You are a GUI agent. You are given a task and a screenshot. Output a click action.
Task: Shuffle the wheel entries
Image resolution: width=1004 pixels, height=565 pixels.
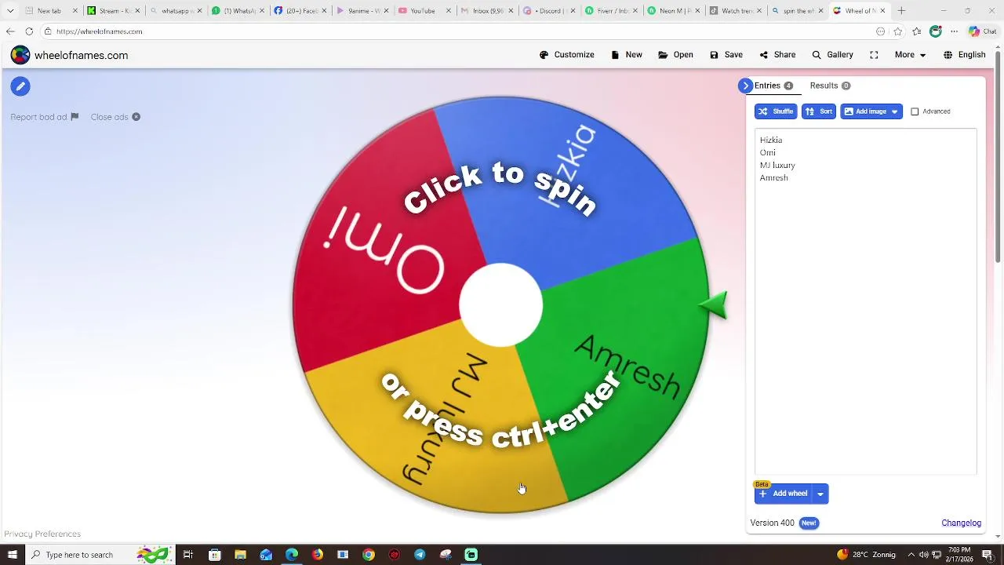776,111
